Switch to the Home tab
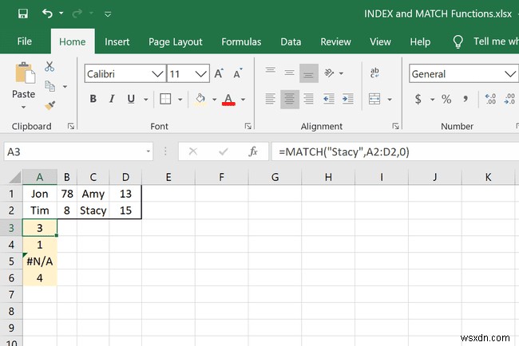 73,41
